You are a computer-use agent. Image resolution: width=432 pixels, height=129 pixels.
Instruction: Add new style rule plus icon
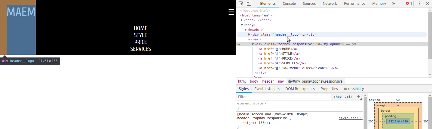(x=358, y=97)
